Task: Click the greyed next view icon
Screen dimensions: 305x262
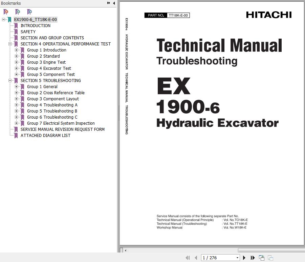Action: (x=270, y=258)
